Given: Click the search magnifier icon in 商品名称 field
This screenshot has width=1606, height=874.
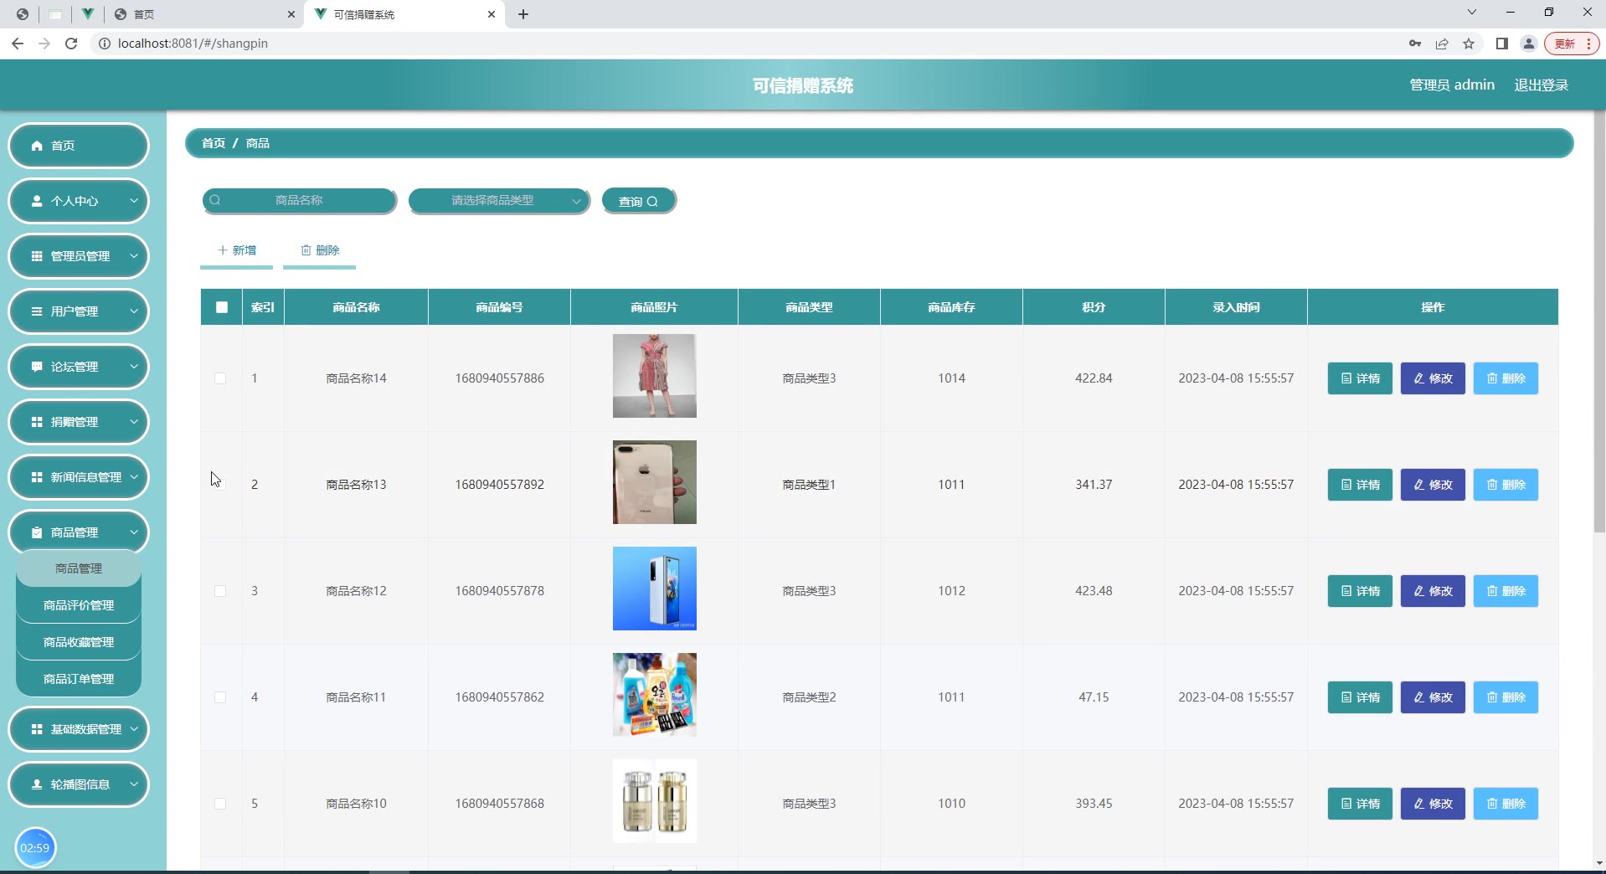Looking at the screenshot, I should point(215,200).
